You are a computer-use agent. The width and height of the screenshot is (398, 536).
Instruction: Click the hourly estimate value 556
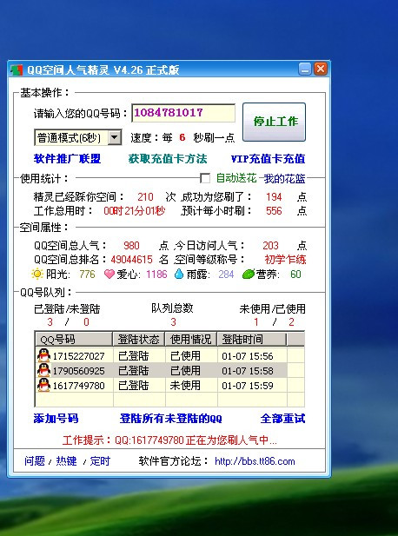(274, 210)
